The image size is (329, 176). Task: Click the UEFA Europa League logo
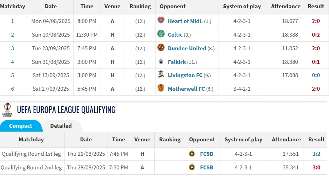7,109
